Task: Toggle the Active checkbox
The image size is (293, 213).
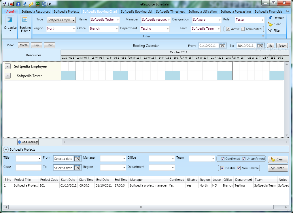Action: click(228, 29)
